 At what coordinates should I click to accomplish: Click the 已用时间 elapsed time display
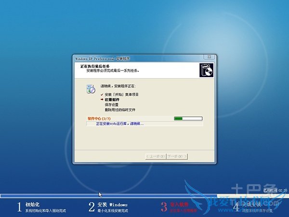pos(275,190)
